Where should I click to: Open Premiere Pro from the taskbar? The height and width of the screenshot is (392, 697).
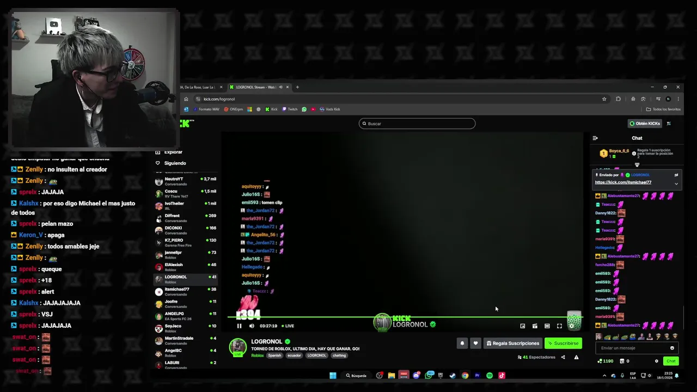point(477,376)
